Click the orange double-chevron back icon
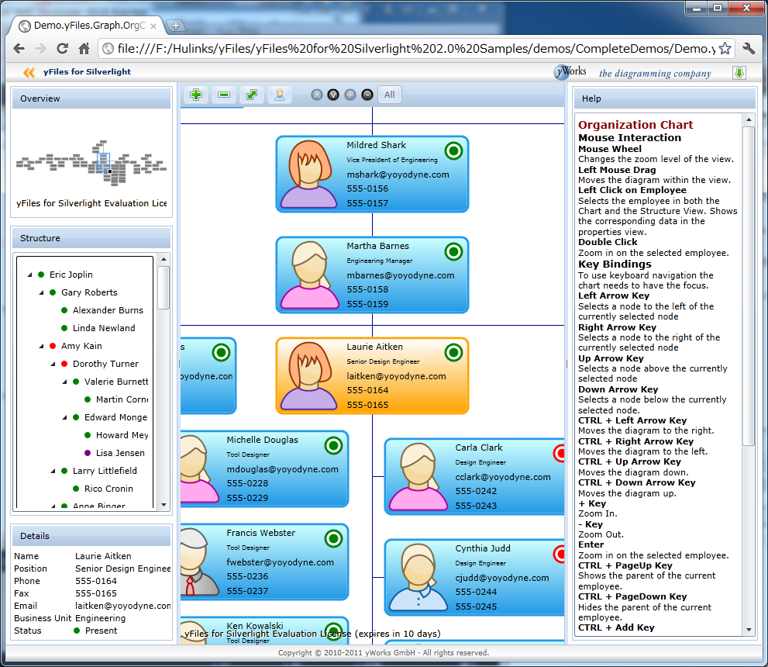The width and height of the screenshot is (768, 667). [x=29, y=73]
